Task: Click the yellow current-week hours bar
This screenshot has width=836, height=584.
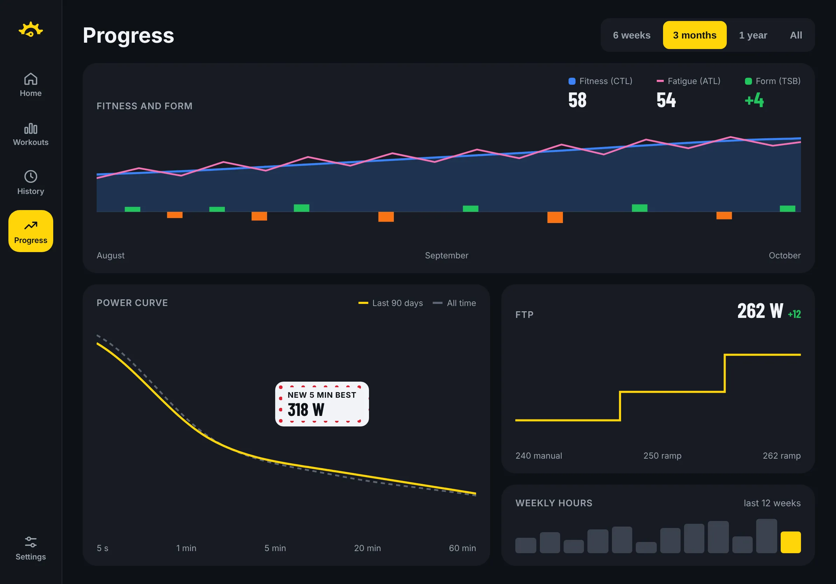Action: (x=790, y=542)
